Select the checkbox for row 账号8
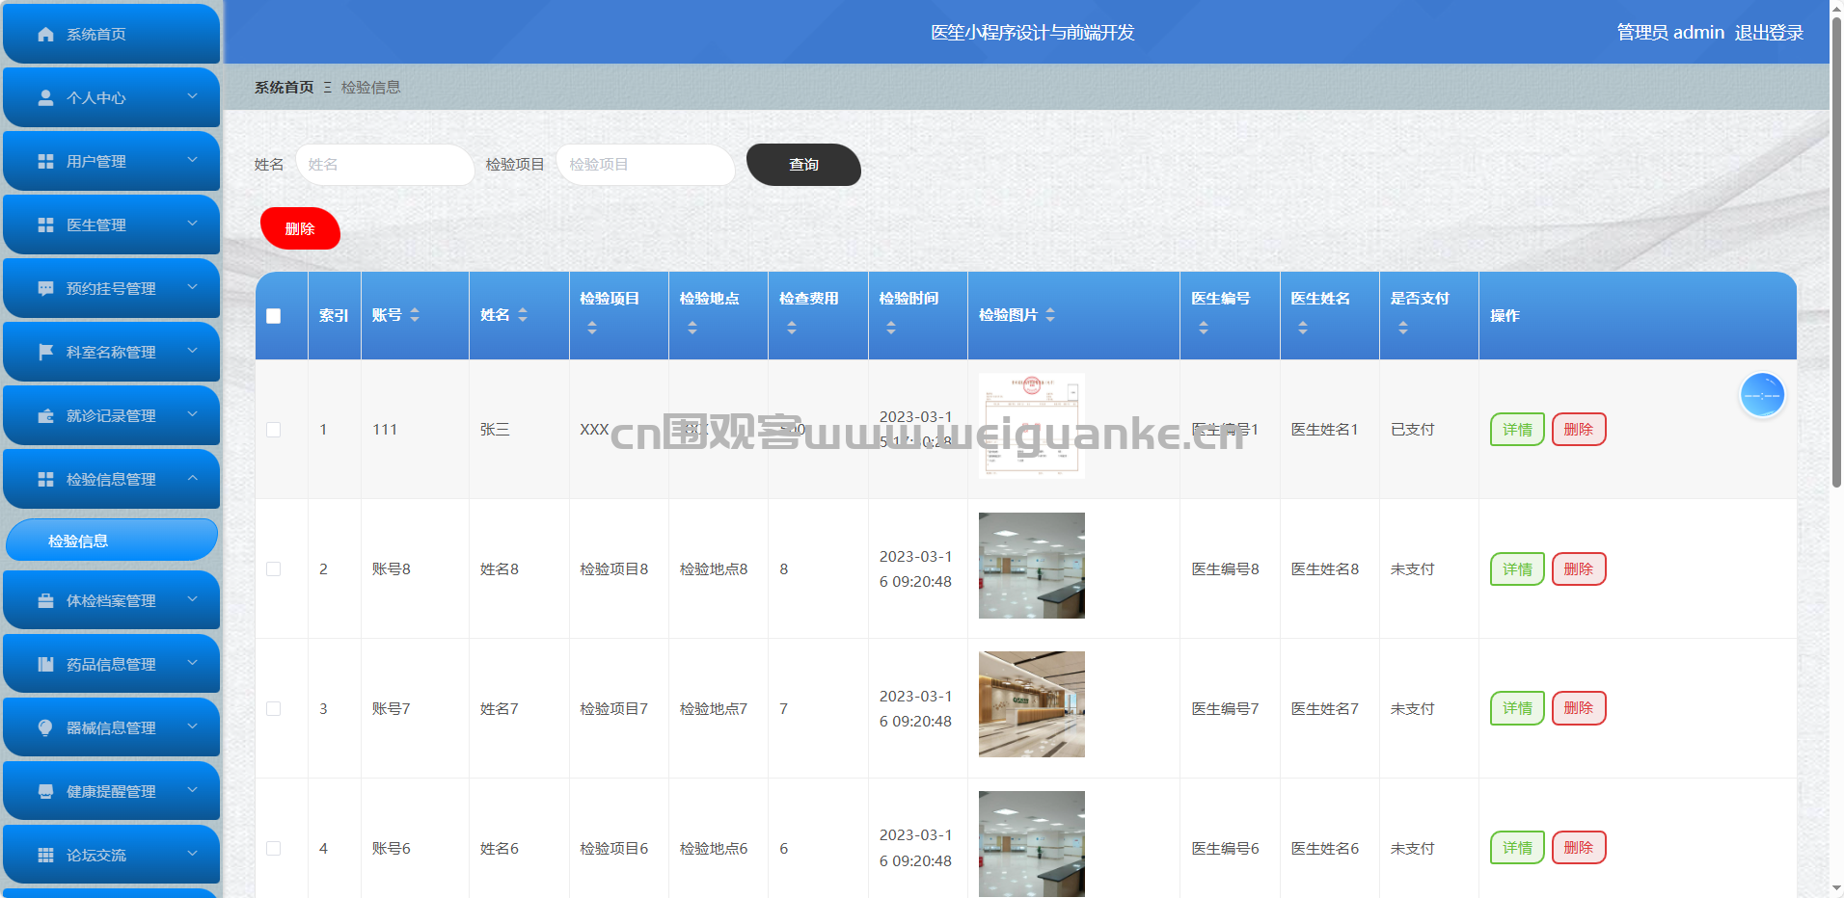 tap(274, 569)
